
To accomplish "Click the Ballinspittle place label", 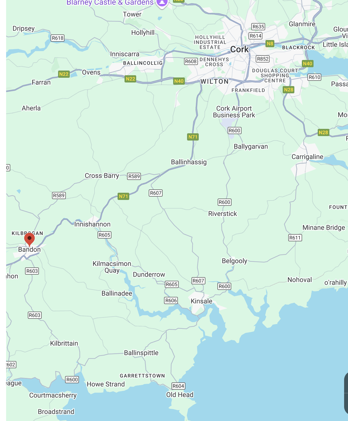I will coord(141,353).
